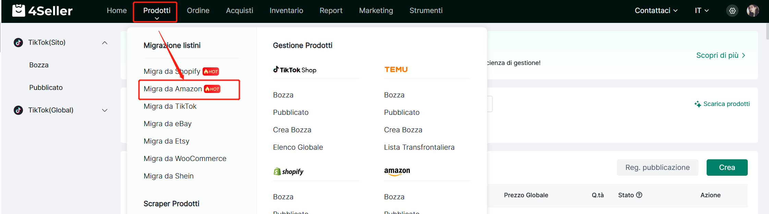Click the chevron under Prodotti
The height and width of the screenshot is (214, 769).
click(157, 18)
